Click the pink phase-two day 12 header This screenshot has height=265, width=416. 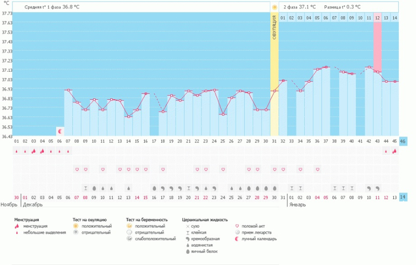(378, 18)
